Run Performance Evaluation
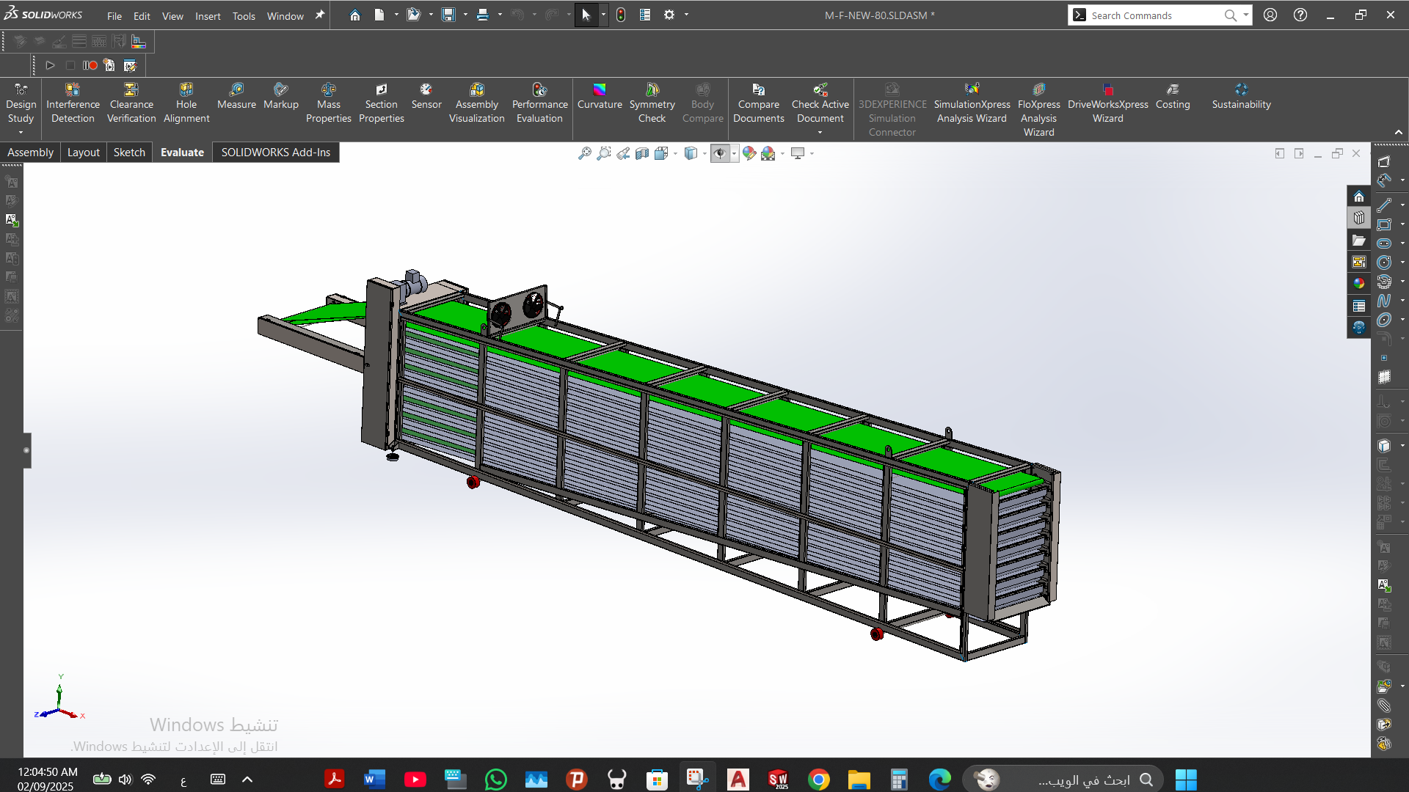Viewport: 1409px width, 792px height. (539, 103)
